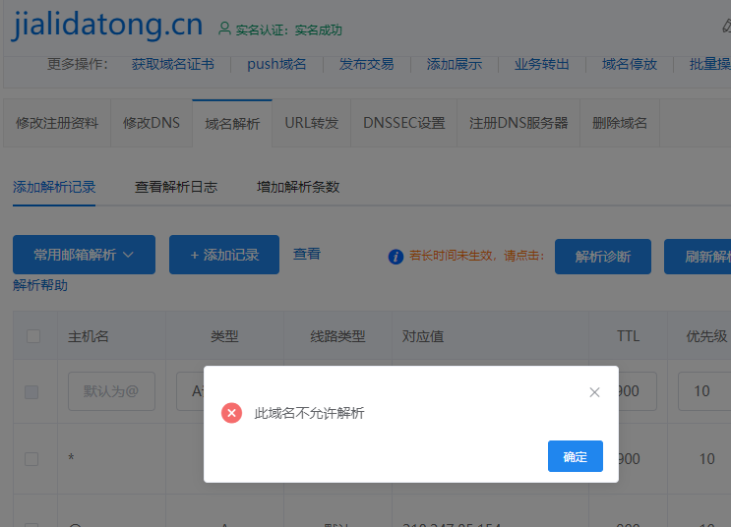Image resolution: width=731 pixels, height=527 pixels.
Task: Open the record type dropdown in the 默认为@ row
Action: 190,391
